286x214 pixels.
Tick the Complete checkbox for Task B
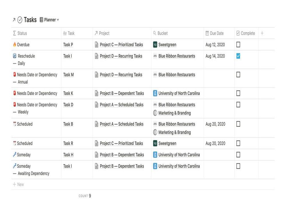238,124
